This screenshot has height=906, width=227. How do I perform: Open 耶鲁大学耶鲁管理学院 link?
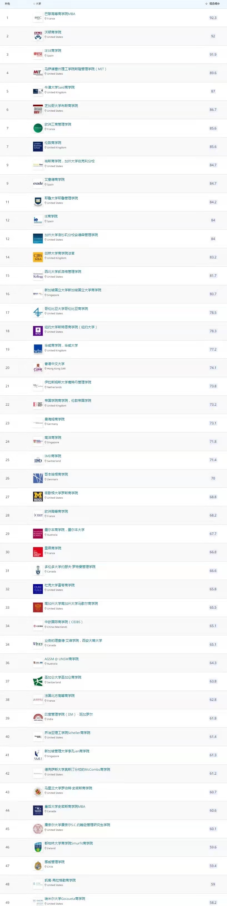[61, 198]
